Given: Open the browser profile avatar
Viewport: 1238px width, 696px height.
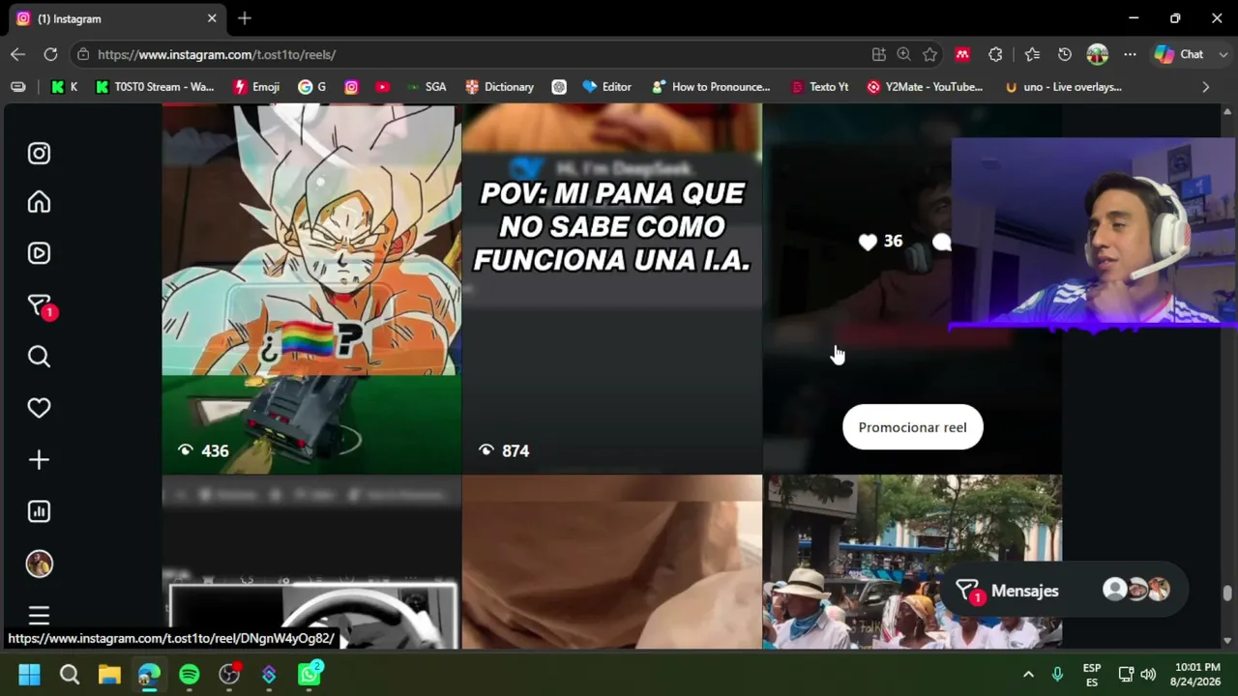Looking at the screenshot, I should click(1097, 54).
